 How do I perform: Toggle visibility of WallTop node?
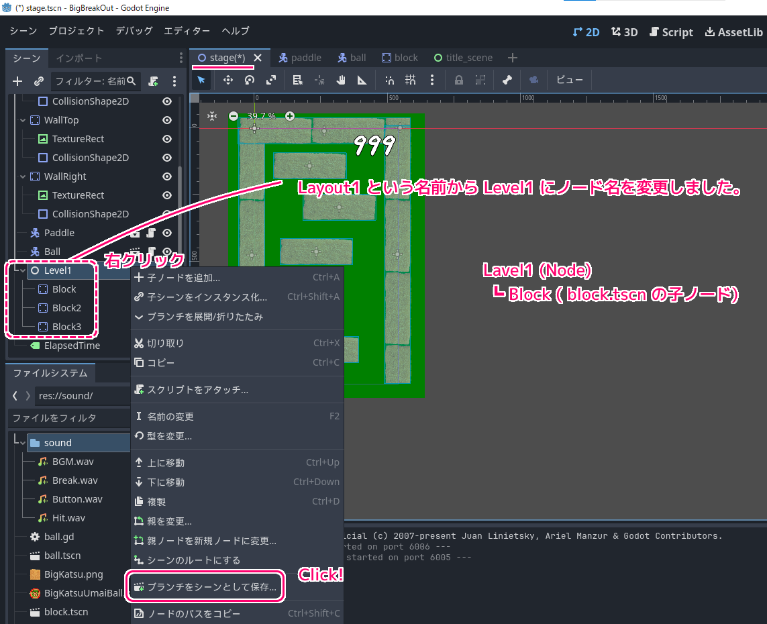point(167,120)
